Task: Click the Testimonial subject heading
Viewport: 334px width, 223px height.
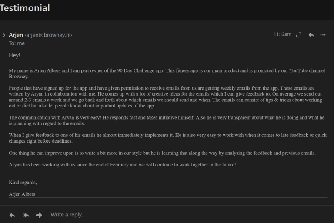Action: tap(25, 8)
